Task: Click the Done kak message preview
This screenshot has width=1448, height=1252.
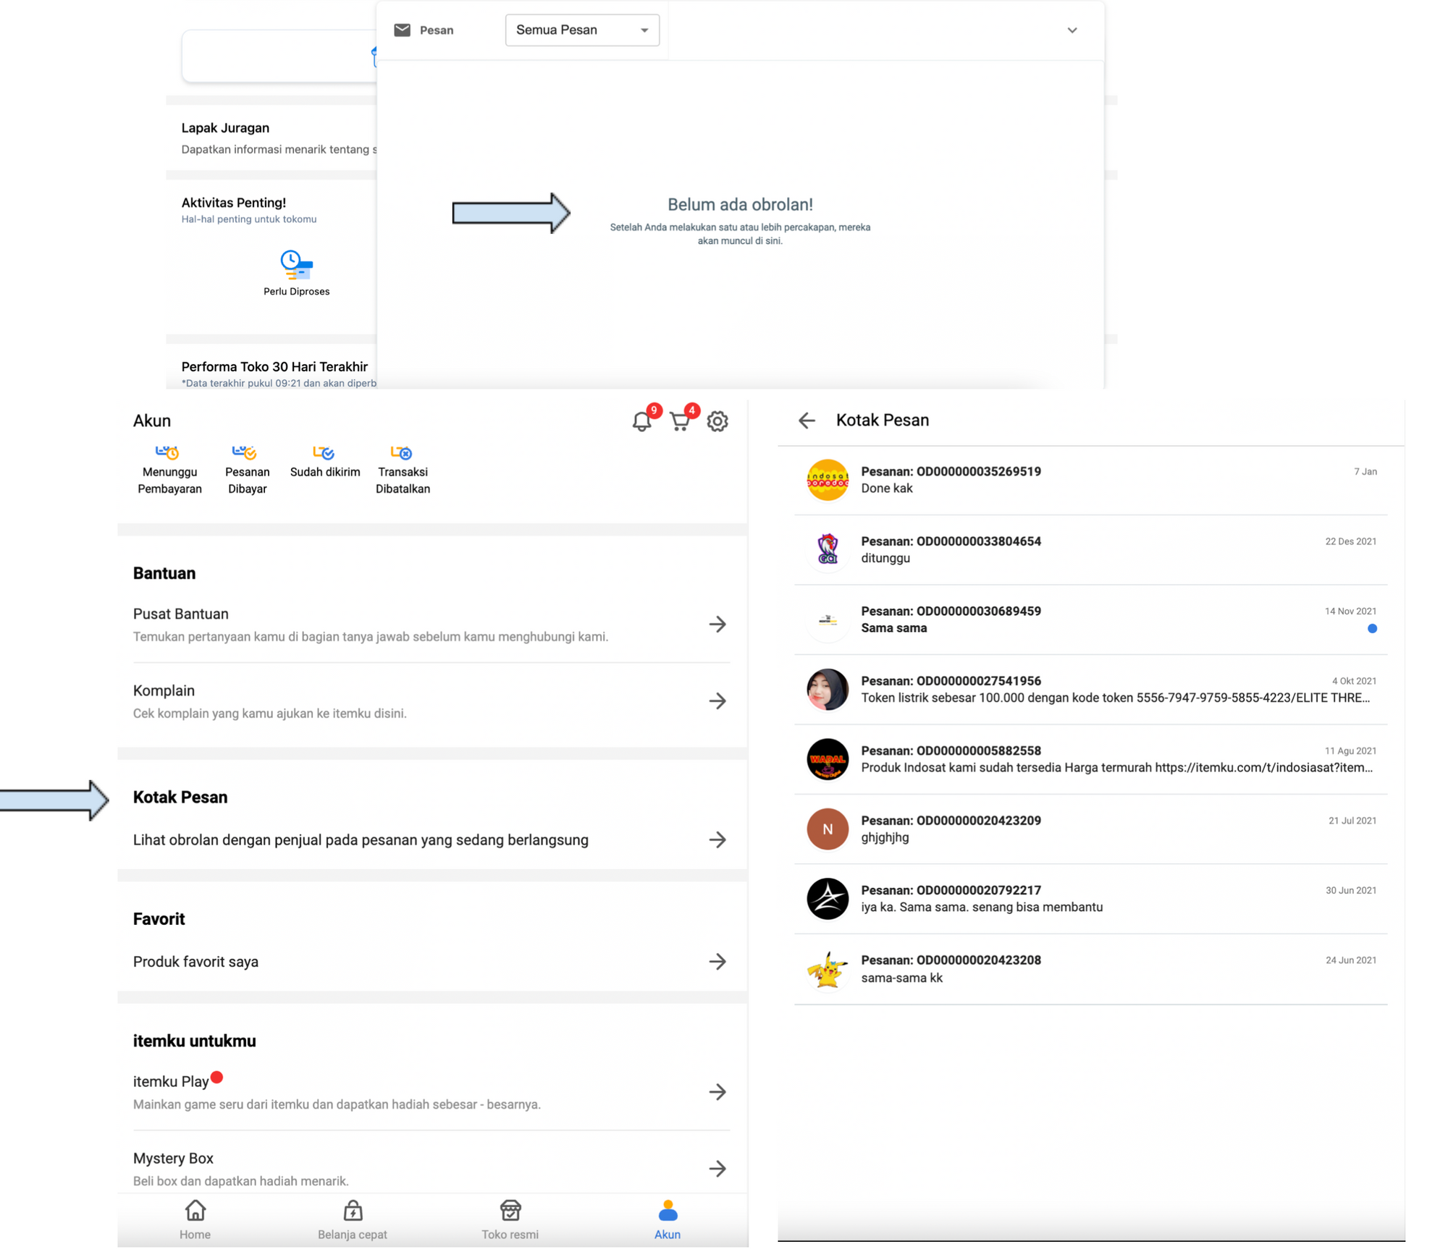Action: point(887,488)
